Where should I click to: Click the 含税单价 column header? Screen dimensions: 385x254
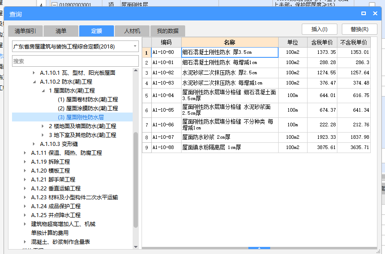click(x=322, y=42)
